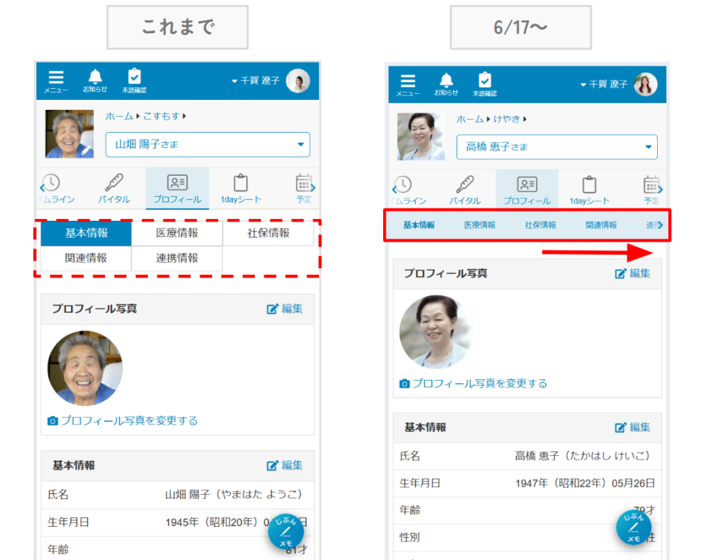712x560 pixels.
Task: Click chevron at end of 基本情報 tab strip
Action: tap(661, 225)
